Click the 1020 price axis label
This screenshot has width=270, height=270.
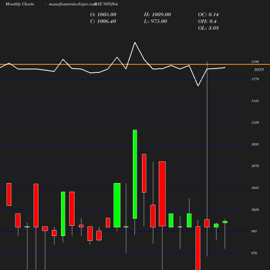tap(255, 210)
